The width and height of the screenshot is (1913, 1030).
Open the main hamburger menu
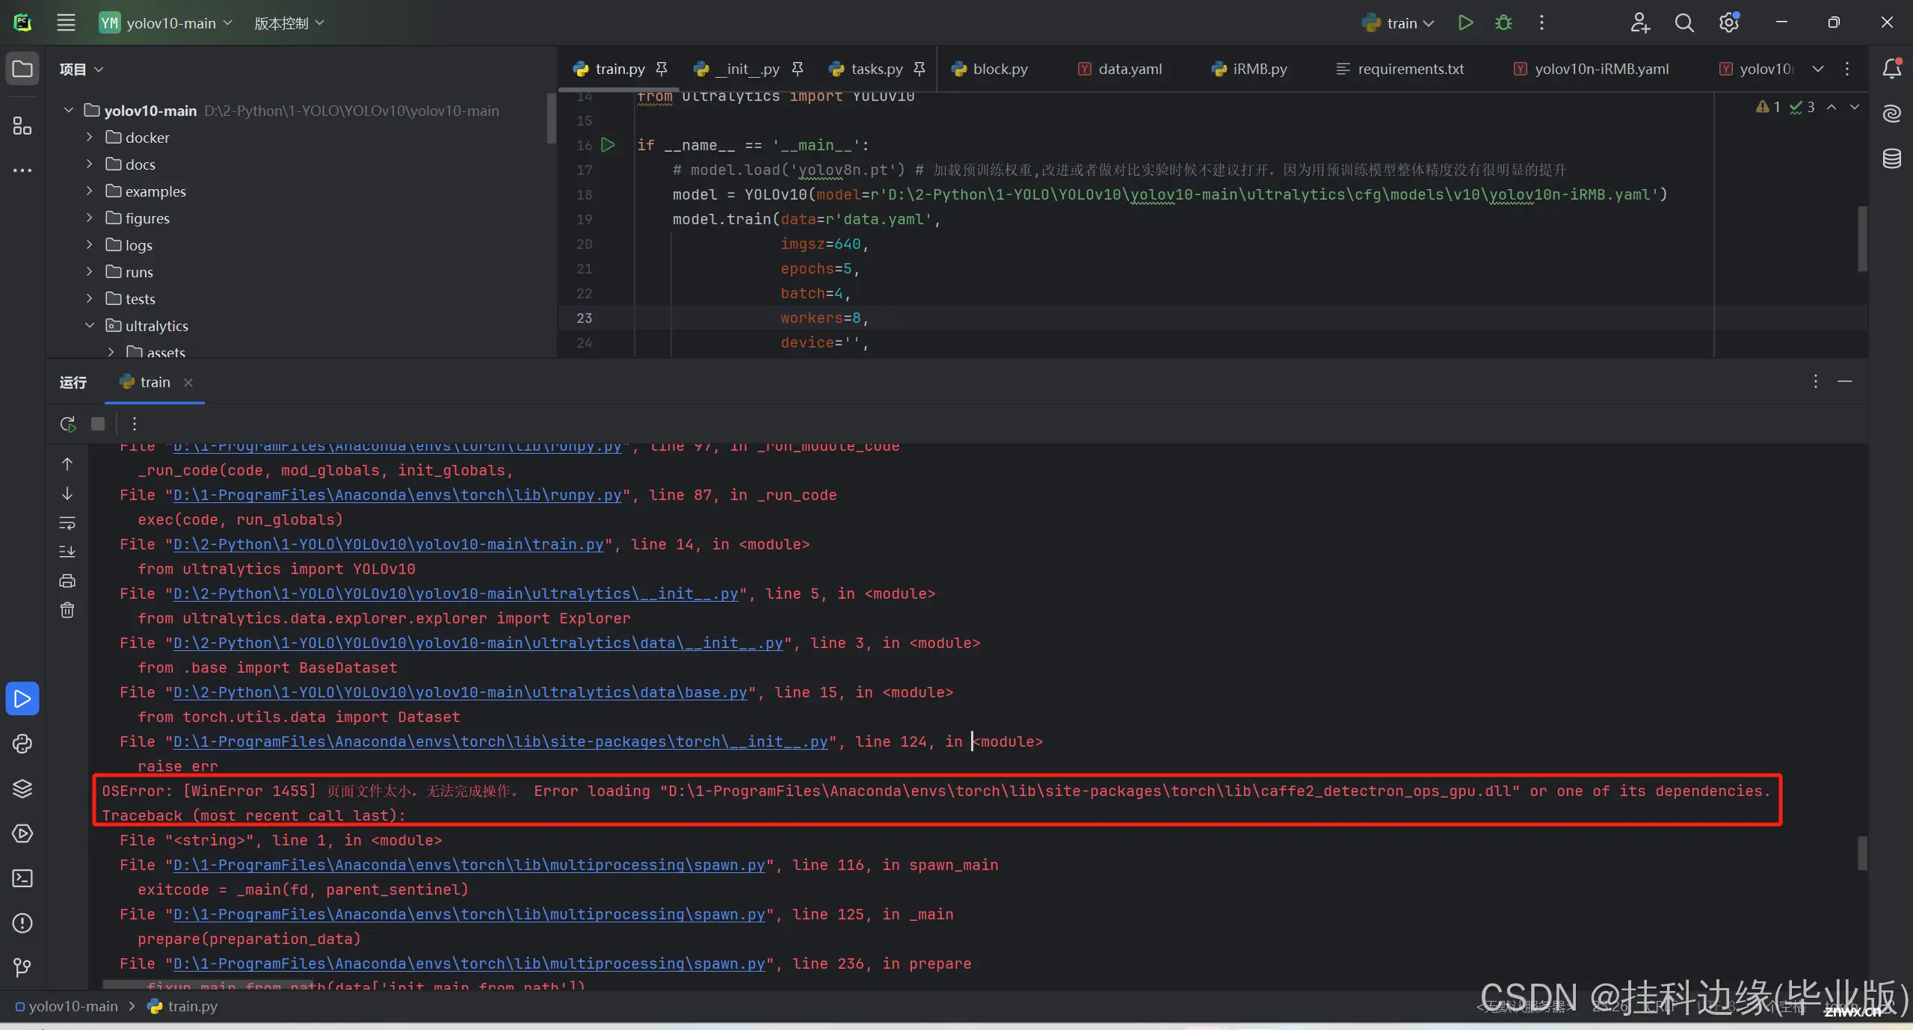66,22
